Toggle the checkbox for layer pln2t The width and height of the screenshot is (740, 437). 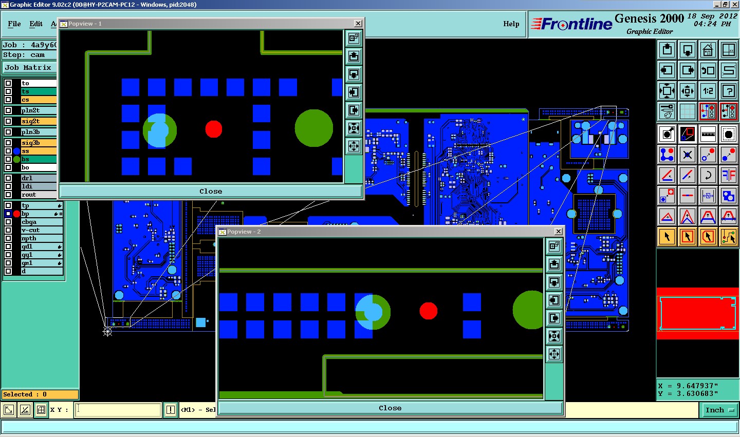tap(8, 110)
